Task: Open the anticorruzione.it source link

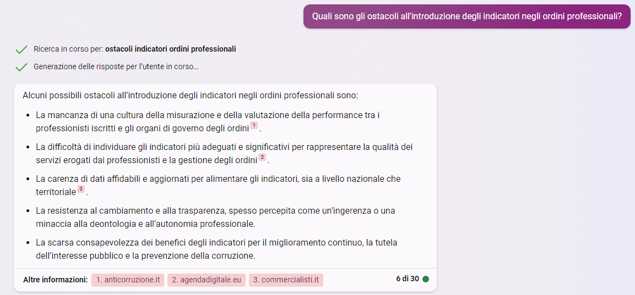Action: pyautogui.click(x=127, y=280)
